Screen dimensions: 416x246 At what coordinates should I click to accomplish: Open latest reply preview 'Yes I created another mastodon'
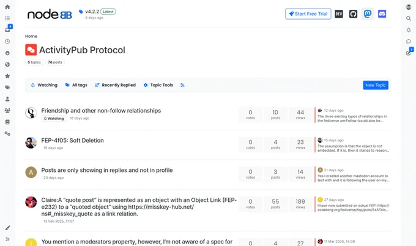click(353, 178)
